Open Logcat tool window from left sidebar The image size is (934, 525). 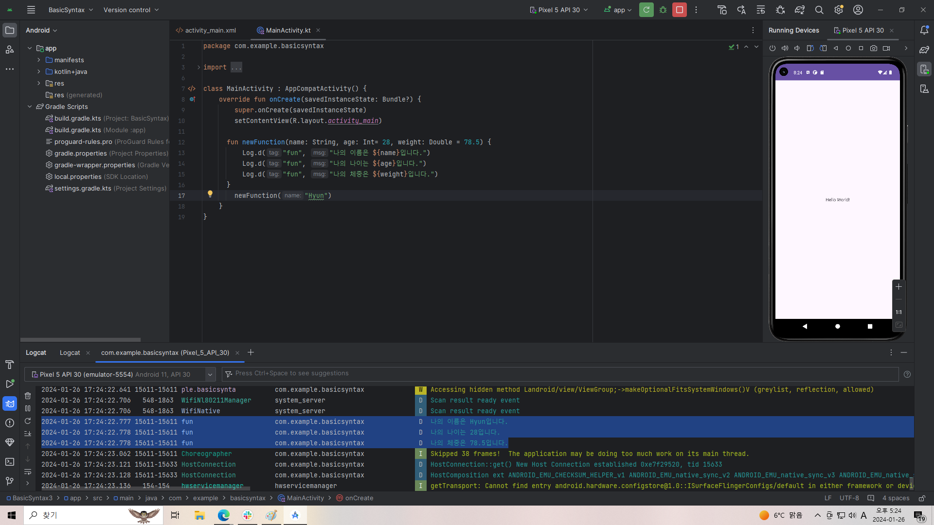coord(10,403)
